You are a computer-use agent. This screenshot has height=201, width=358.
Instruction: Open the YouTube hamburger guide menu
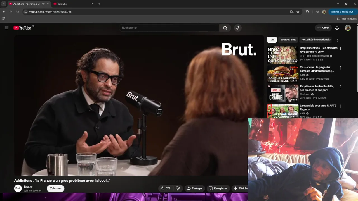point(7,28)
